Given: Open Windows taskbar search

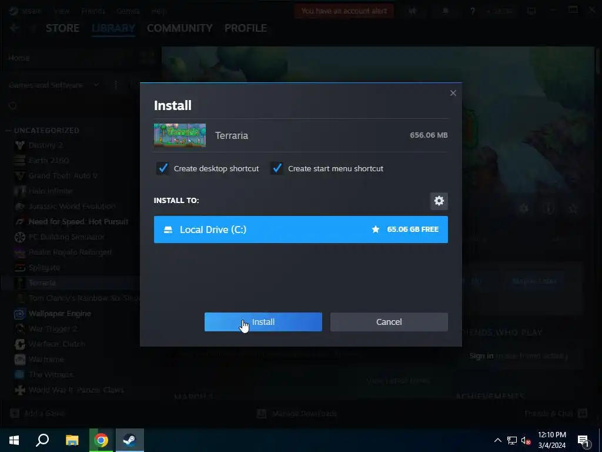Looking at the screenshot, I should click(x=42, y=440).
